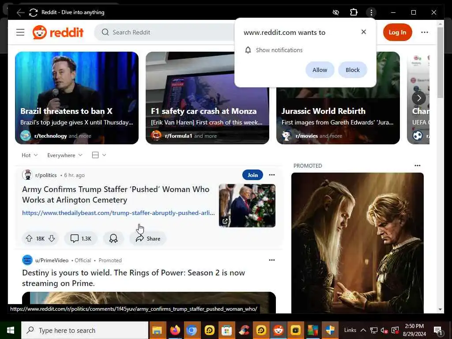452x339 pixels.
Task: Open CCleaner from the taskbar
Action: coord(244,330)
